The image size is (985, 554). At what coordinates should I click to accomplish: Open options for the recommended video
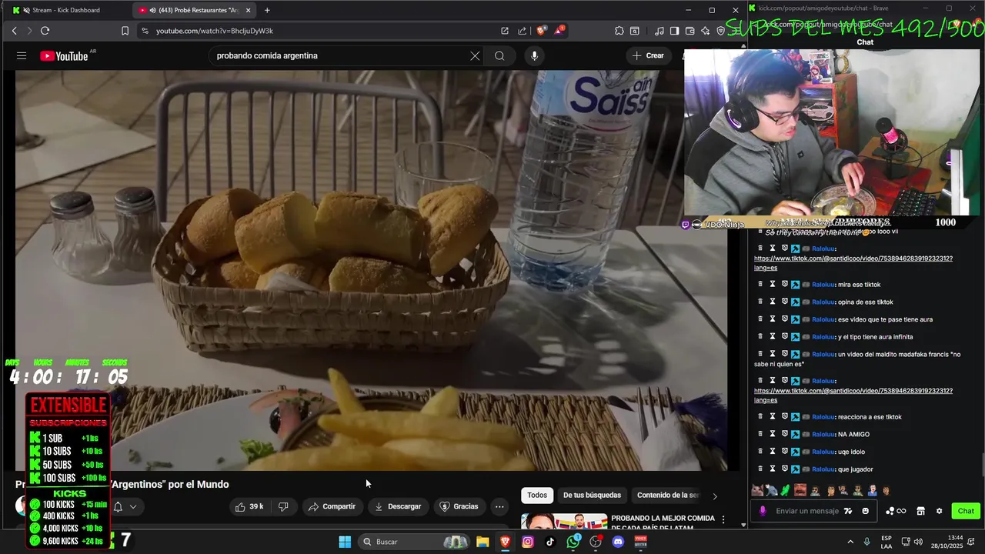click(723, 520)
